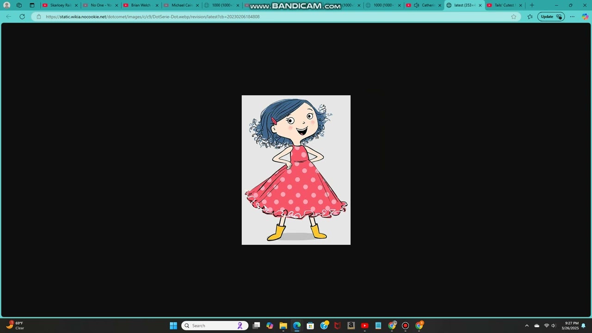Image resolution: width=592 pixels, height=333 pixels.
Task: Open Chrome icon with orange badge
Action: pos(419,326)
